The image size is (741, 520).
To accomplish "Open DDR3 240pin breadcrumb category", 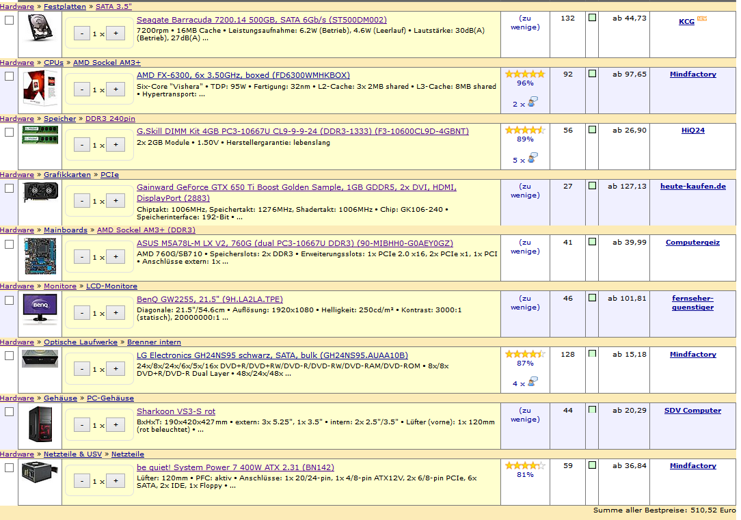I will coord(110,118).
